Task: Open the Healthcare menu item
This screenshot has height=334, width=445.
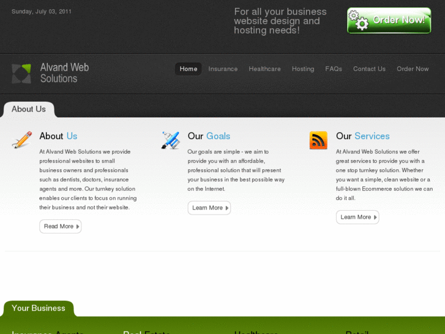Action: pos(264,69)
